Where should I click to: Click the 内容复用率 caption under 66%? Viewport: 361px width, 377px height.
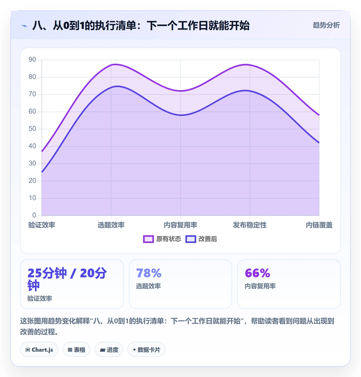pyautogui.click(x=260, y=286)
